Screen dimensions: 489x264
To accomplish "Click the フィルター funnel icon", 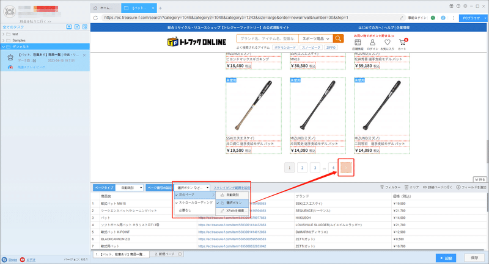I will point(382,187).
